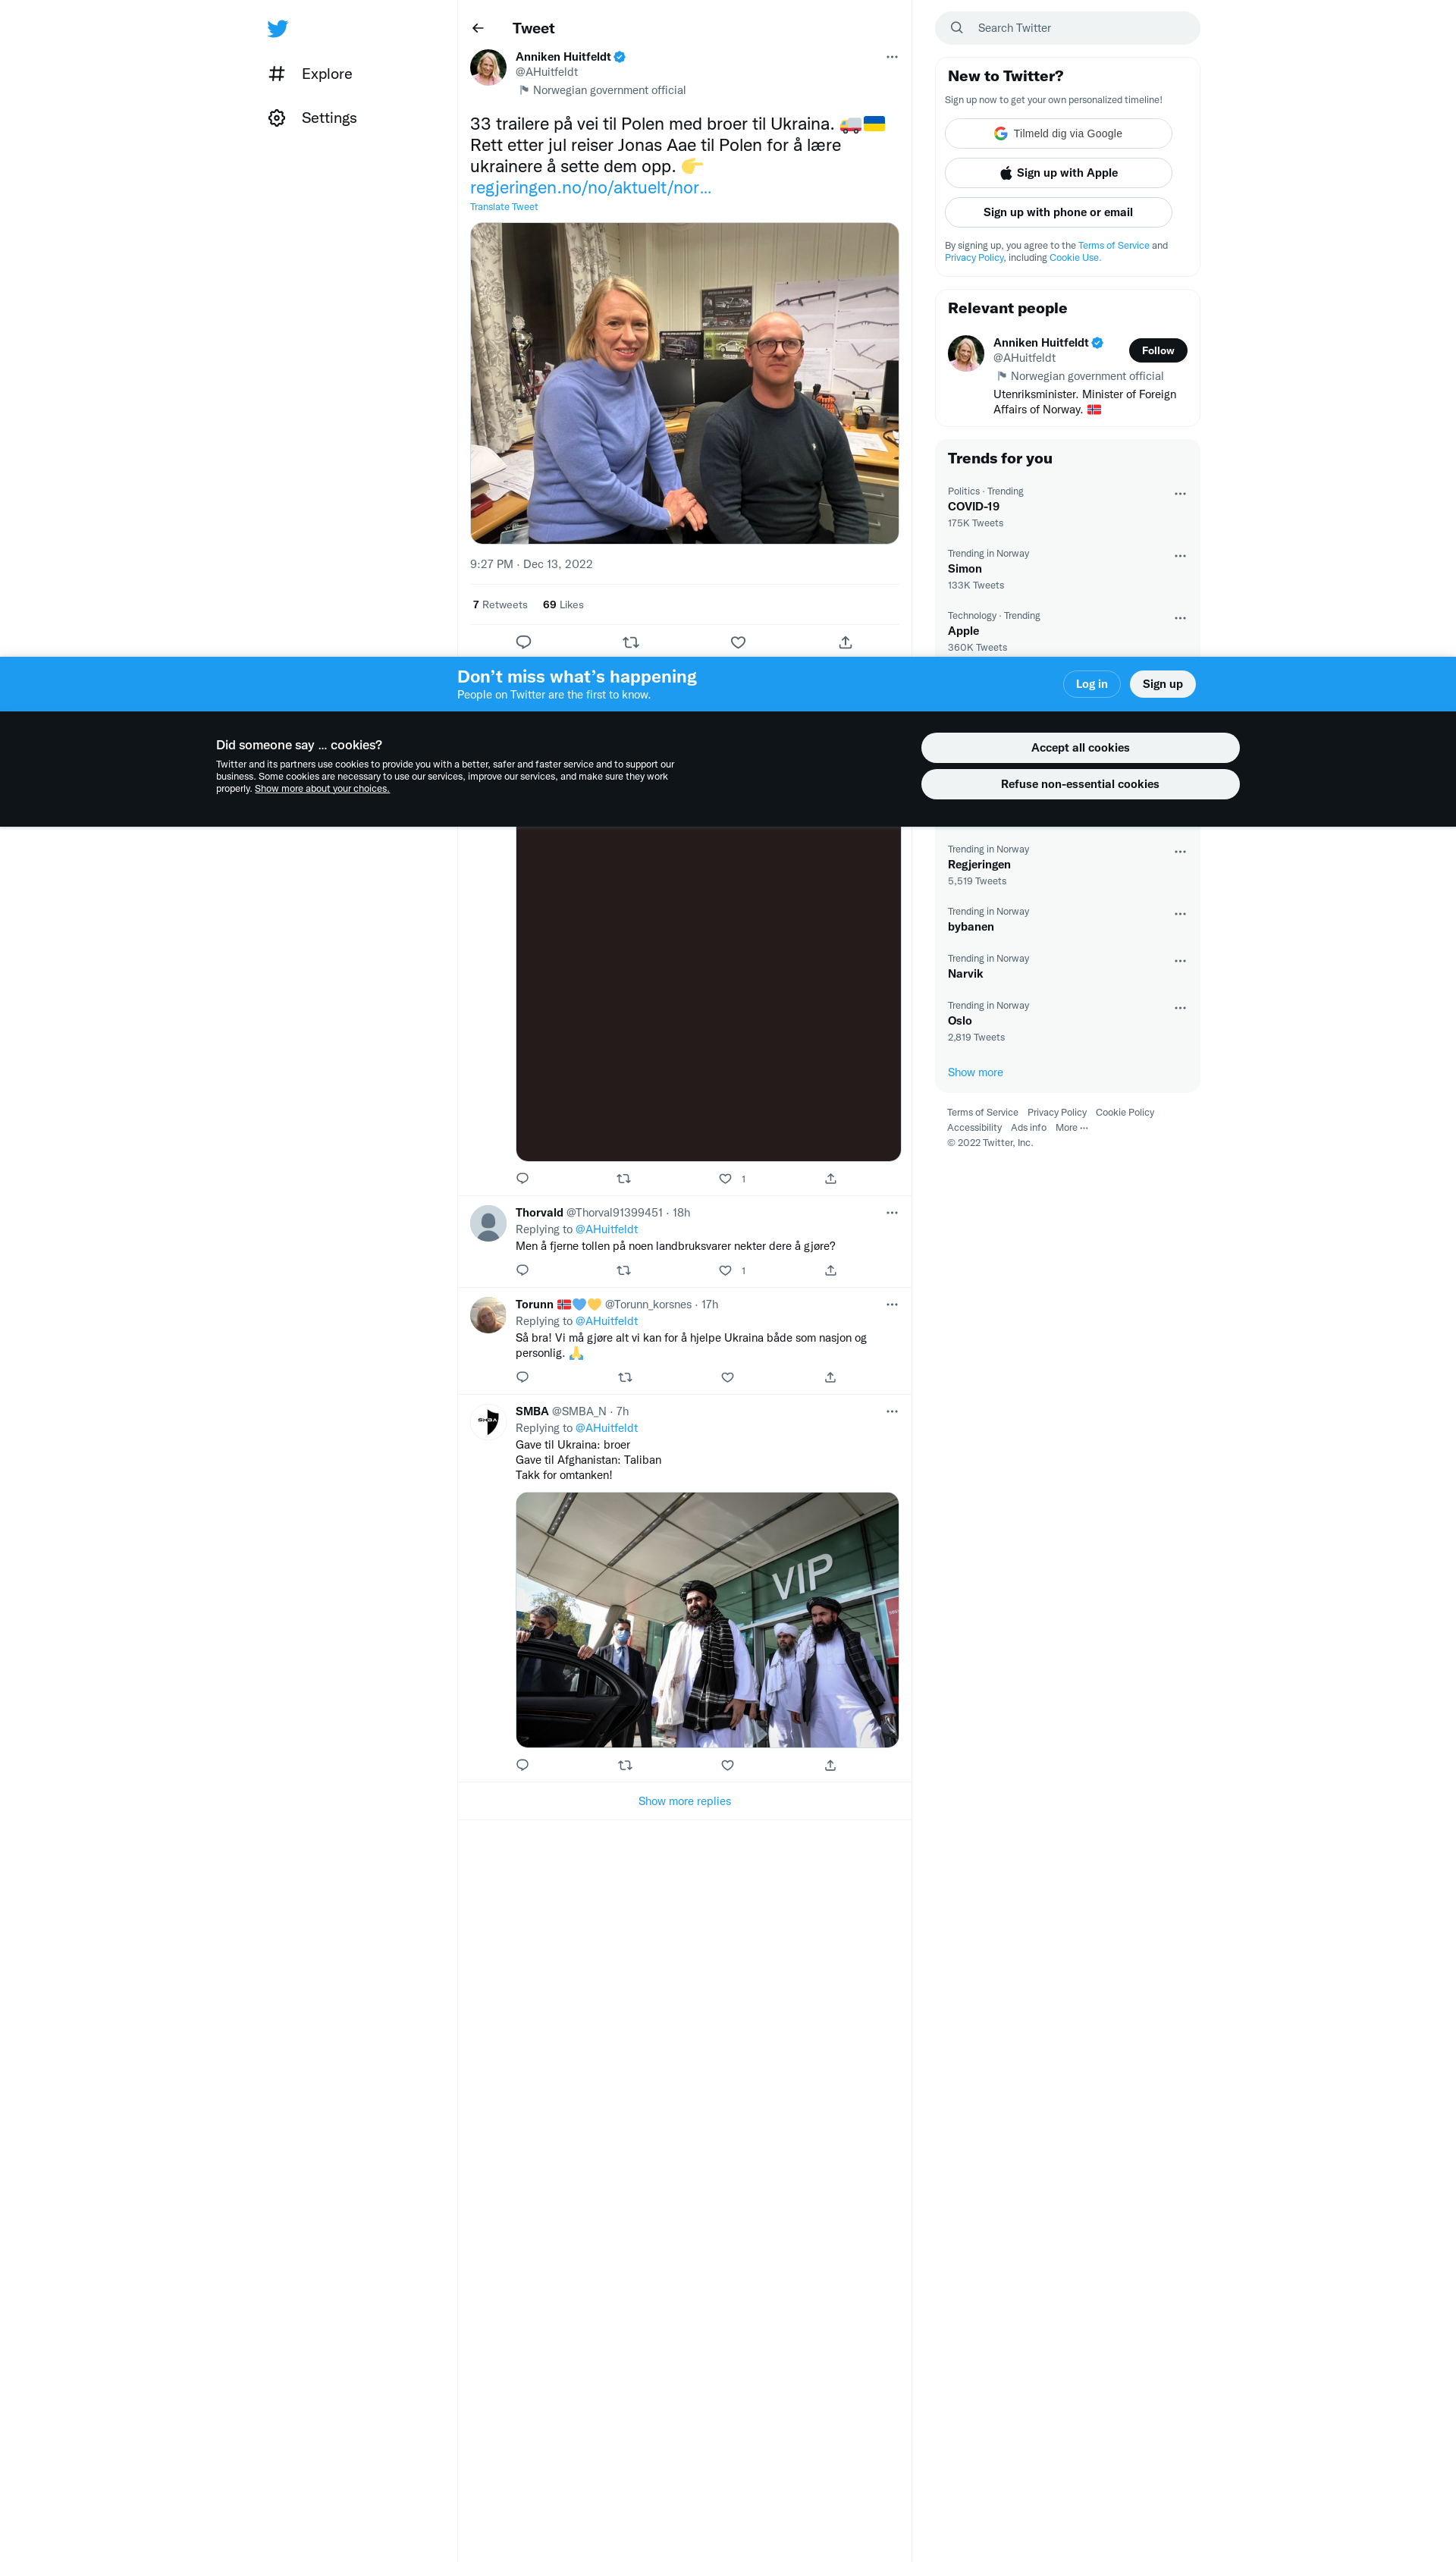Retweet Thorvald's reply
The height and width of the screenshot is (2562, 1456).
tap(623, 1271)
